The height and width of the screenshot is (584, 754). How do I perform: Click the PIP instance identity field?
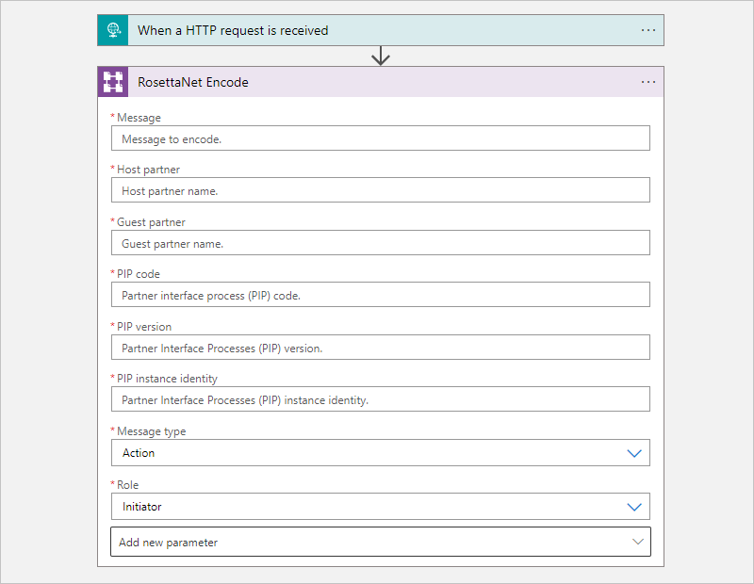click(380, 399)
